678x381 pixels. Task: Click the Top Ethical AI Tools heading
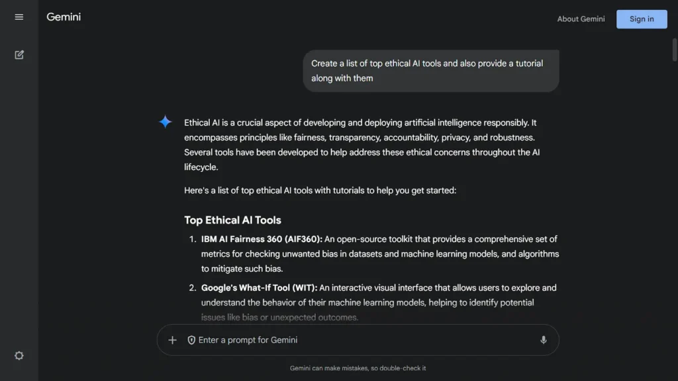232,220
